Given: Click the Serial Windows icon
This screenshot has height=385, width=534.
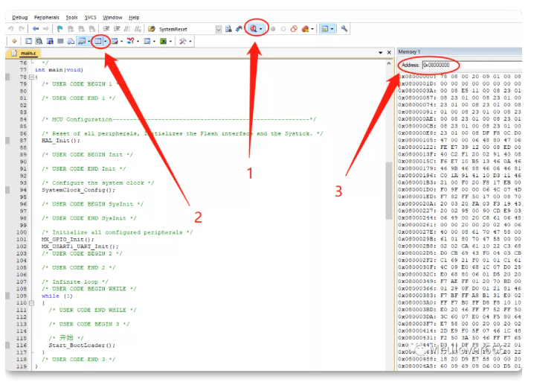Looking at the screenshot, I should 115,41.
